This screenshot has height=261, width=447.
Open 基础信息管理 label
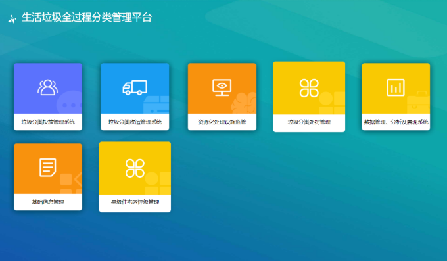[x=48, y=202]
